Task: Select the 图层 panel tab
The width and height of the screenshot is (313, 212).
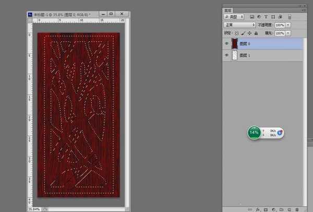Action: click(228, 9)
